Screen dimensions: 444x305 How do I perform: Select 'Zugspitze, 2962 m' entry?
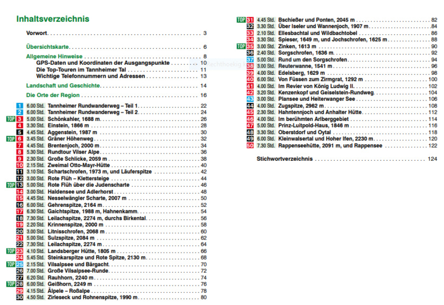click(301, 106)
